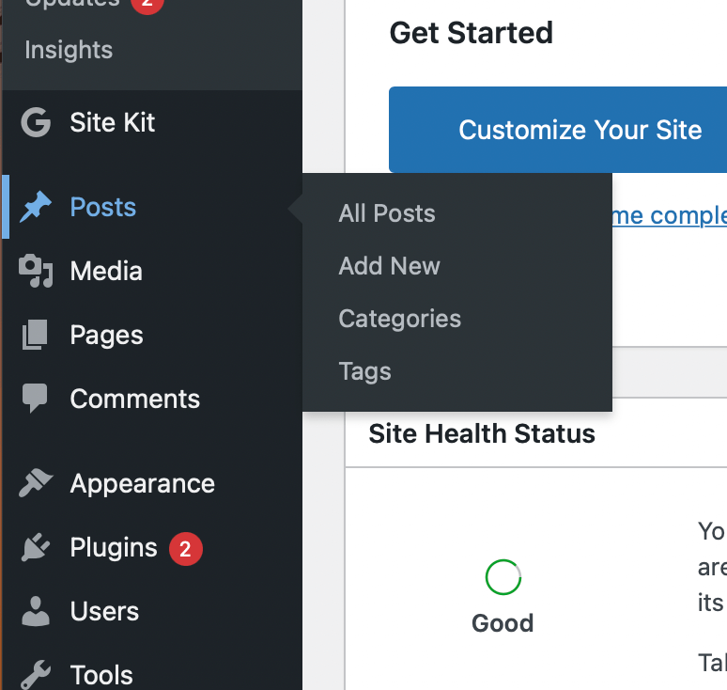Open the Appearance menu label
This screenshot has width=727, height=690.
click(143, 484)
